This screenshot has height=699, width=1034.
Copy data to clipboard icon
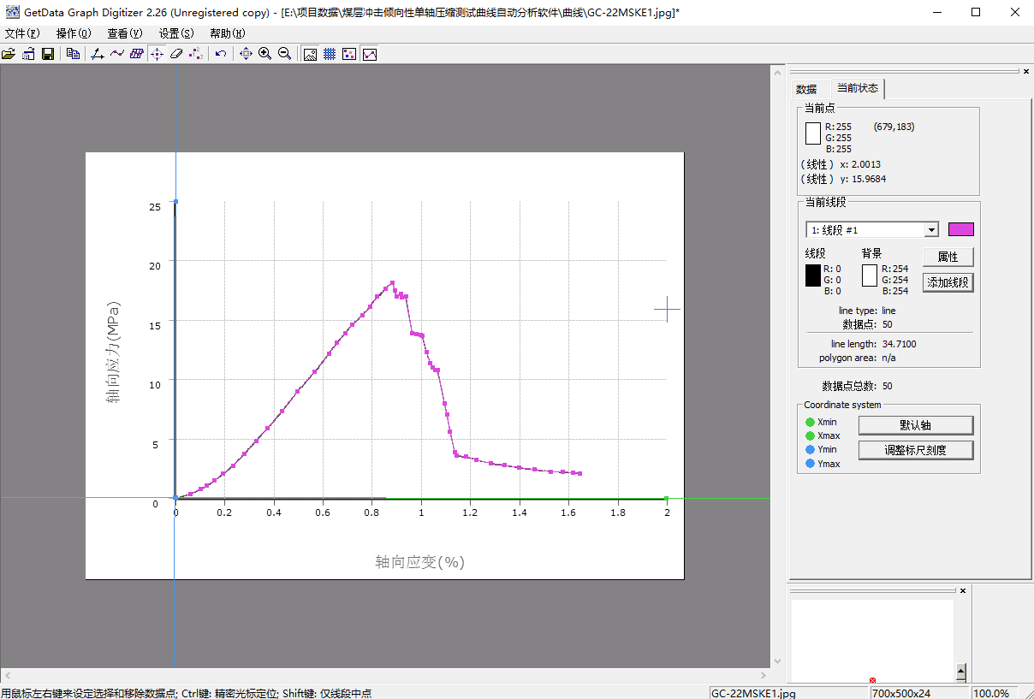(73, 54)
